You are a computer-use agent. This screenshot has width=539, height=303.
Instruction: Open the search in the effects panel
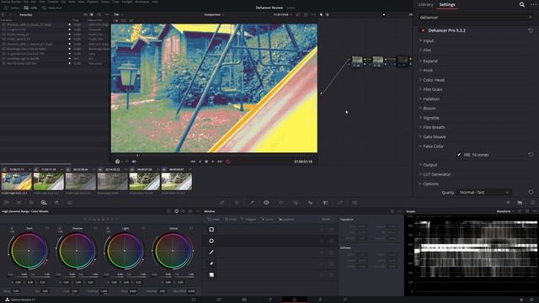click(x=522, y=4)
